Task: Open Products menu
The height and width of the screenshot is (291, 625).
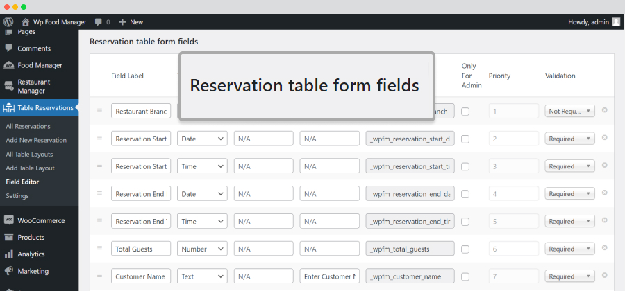Action: pyautogui.click(x=31, y=238)
